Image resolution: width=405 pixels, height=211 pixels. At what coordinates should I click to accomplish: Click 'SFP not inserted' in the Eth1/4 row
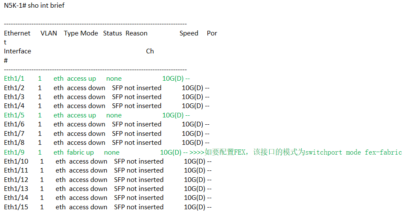[x=137, y=106]
